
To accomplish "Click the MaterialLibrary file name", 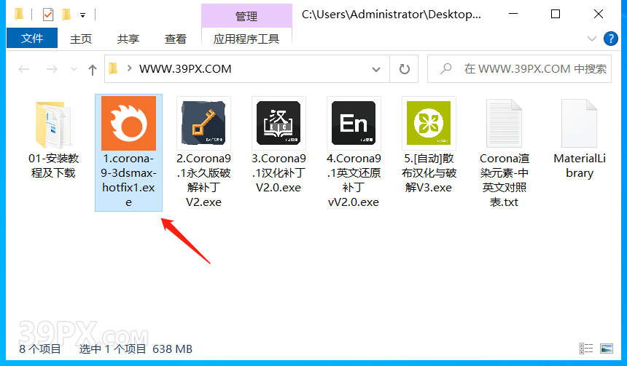I will pyautogui.click(x=579, y=166).
